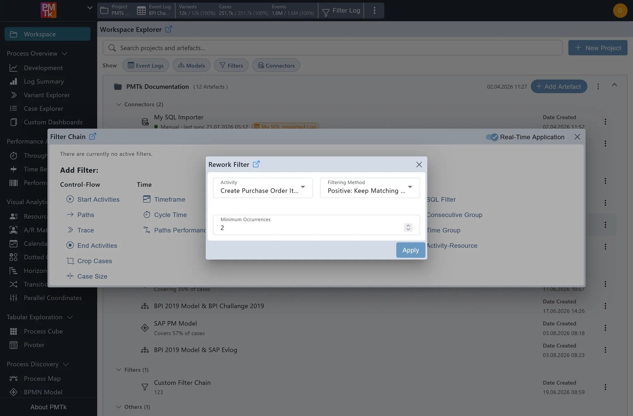Focus the search projects and artefacts field
The height and width of the screenshot is (416, 633).
[333, 48]
